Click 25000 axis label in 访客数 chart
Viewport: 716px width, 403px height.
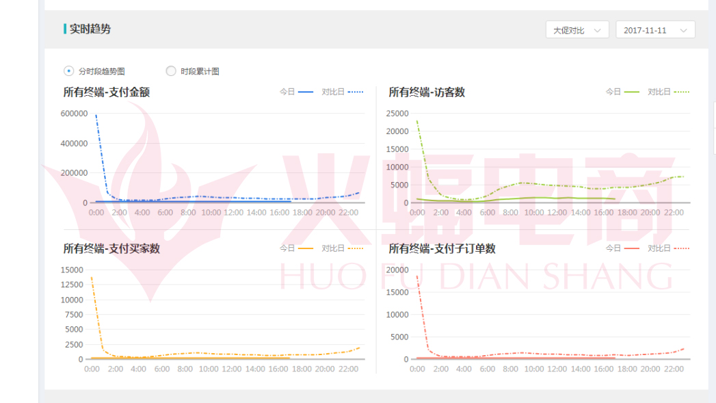click(x=397, y=114)
